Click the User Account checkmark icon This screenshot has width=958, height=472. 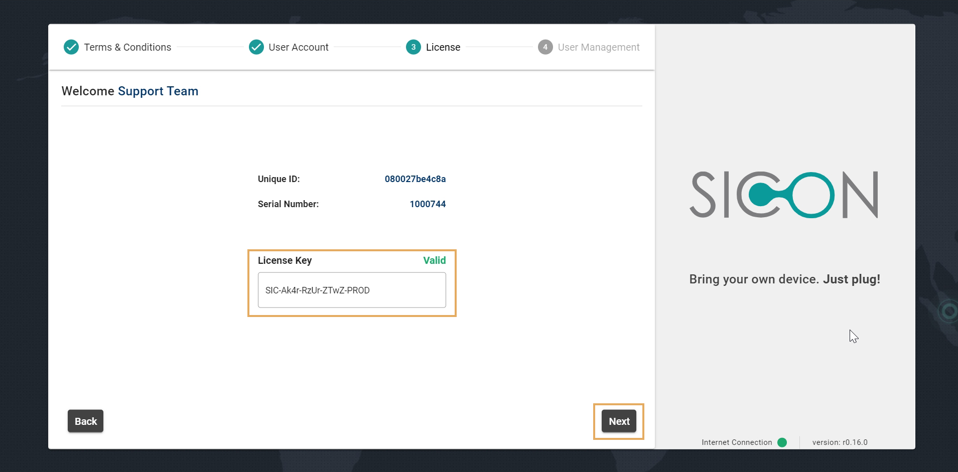click(x=256, y=47)
